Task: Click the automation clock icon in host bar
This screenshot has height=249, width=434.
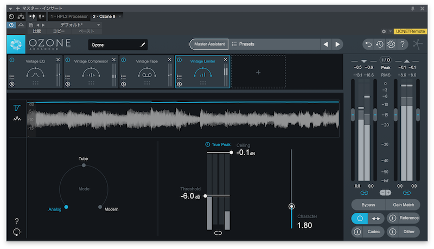Action: (11, 17)
